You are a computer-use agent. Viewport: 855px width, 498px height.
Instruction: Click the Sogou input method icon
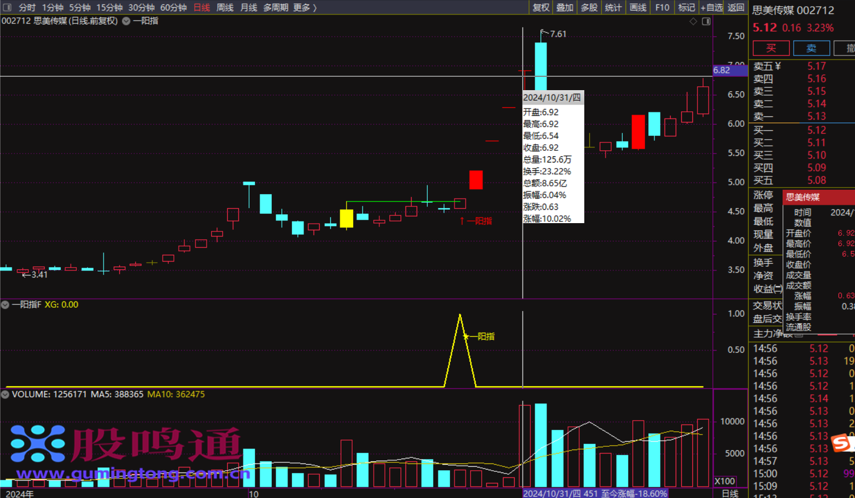pos(842,443)
